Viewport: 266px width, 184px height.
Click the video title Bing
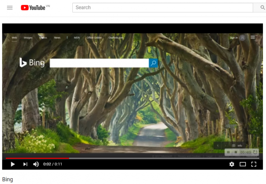point(8,180)
